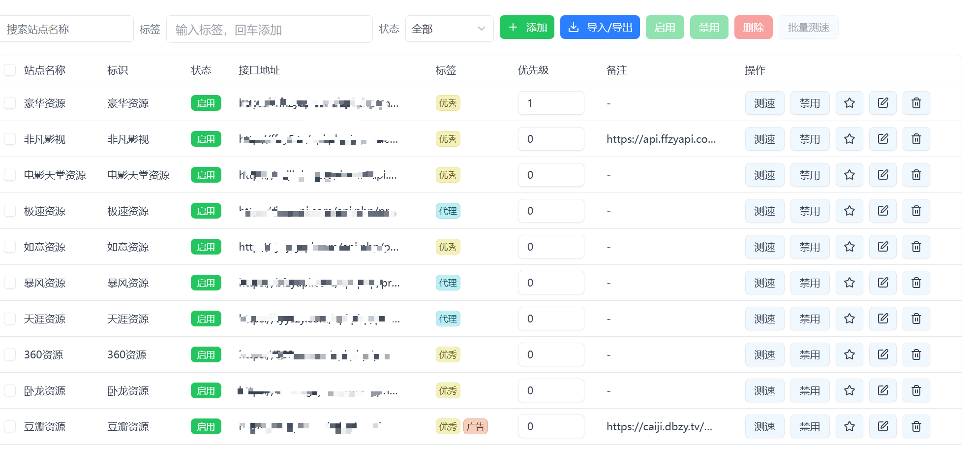This screenshot has height=449, width=971.
Task: Set focus on priority field of 豪华资源
Action: click(551, 103)
